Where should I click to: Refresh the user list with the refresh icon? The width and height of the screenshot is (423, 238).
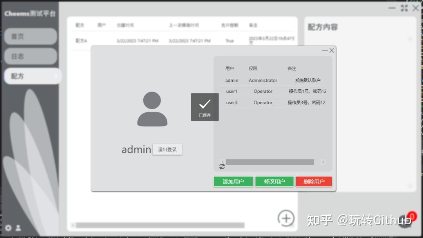222,166
